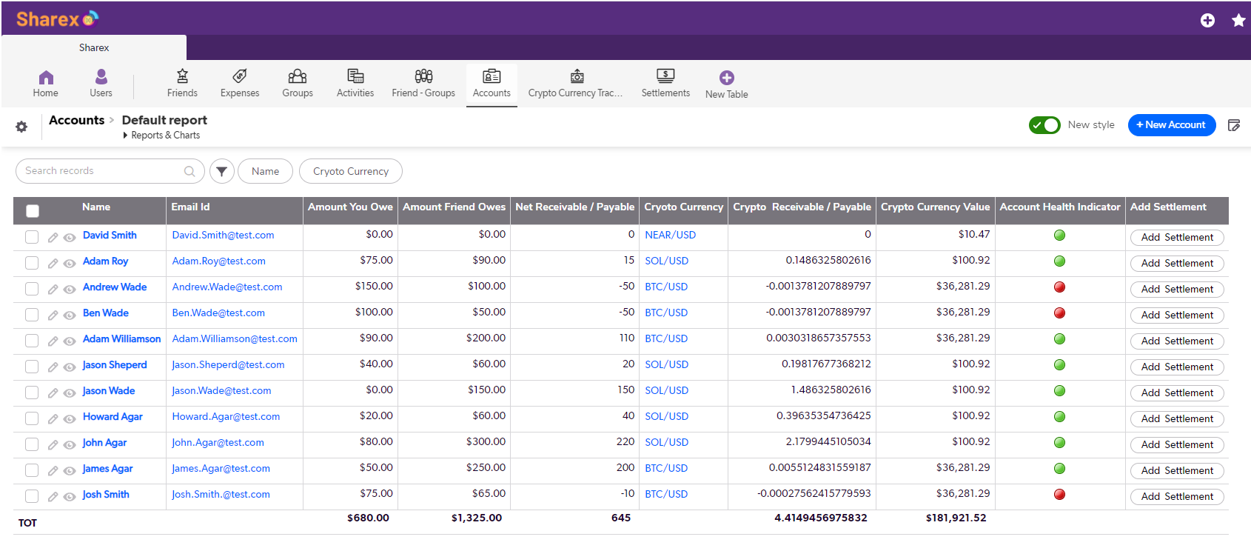
Task: Click Andrew Wade's red health indicator
Action: (1059, 287)
